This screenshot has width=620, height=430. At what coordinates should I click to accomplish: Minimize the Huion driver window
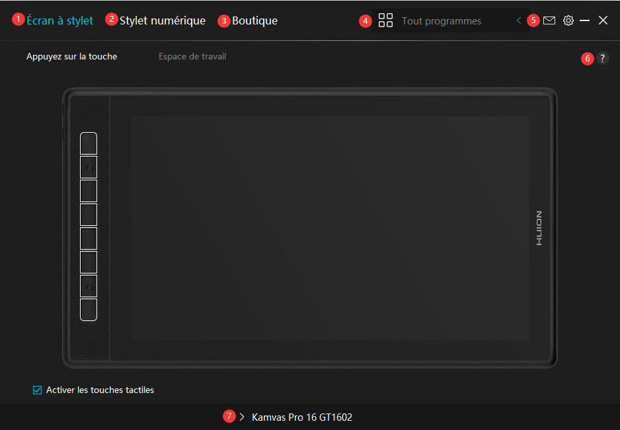point(584,20)
